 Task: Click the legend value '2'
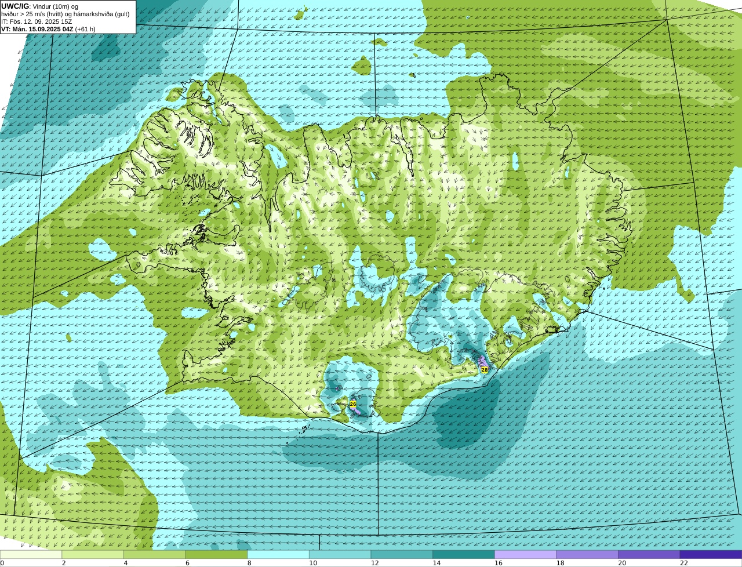(64, 563)
